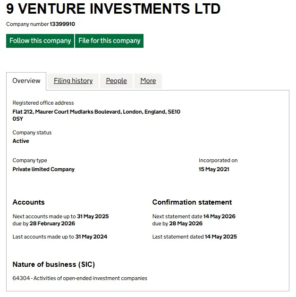
Task: Switch to the Filing history tab
Action: click(73, 81)
